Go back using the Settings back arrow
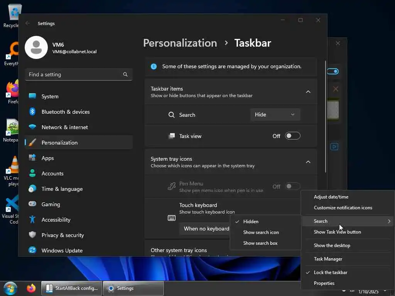The width and height of the screenshot is (395, 296). [28, 23]
